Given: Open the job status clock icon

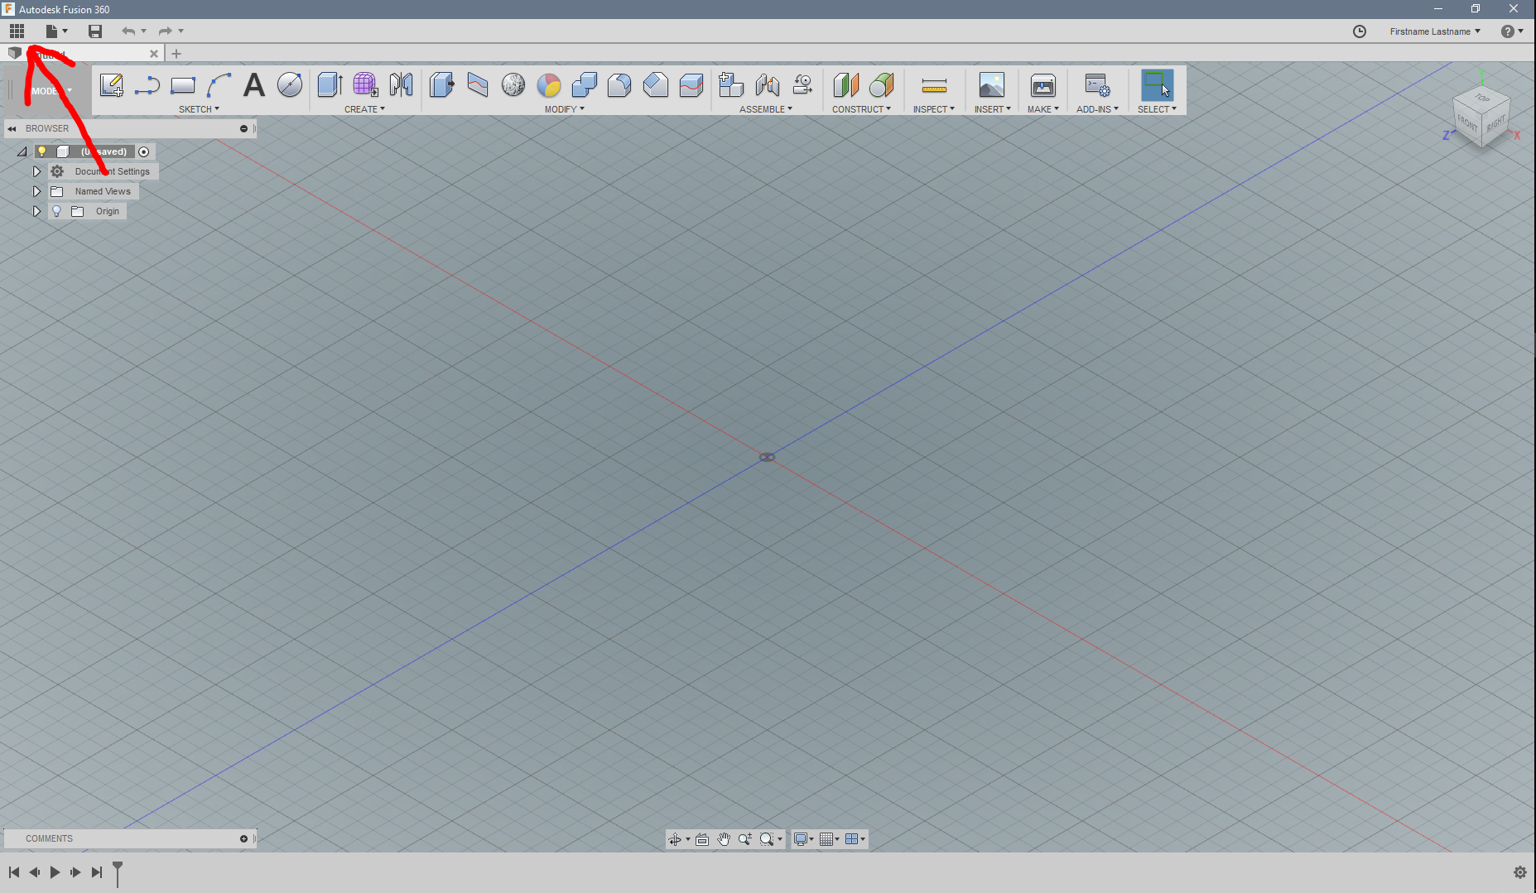Looking at the screenshot, I should click(x=1359, y=31).
